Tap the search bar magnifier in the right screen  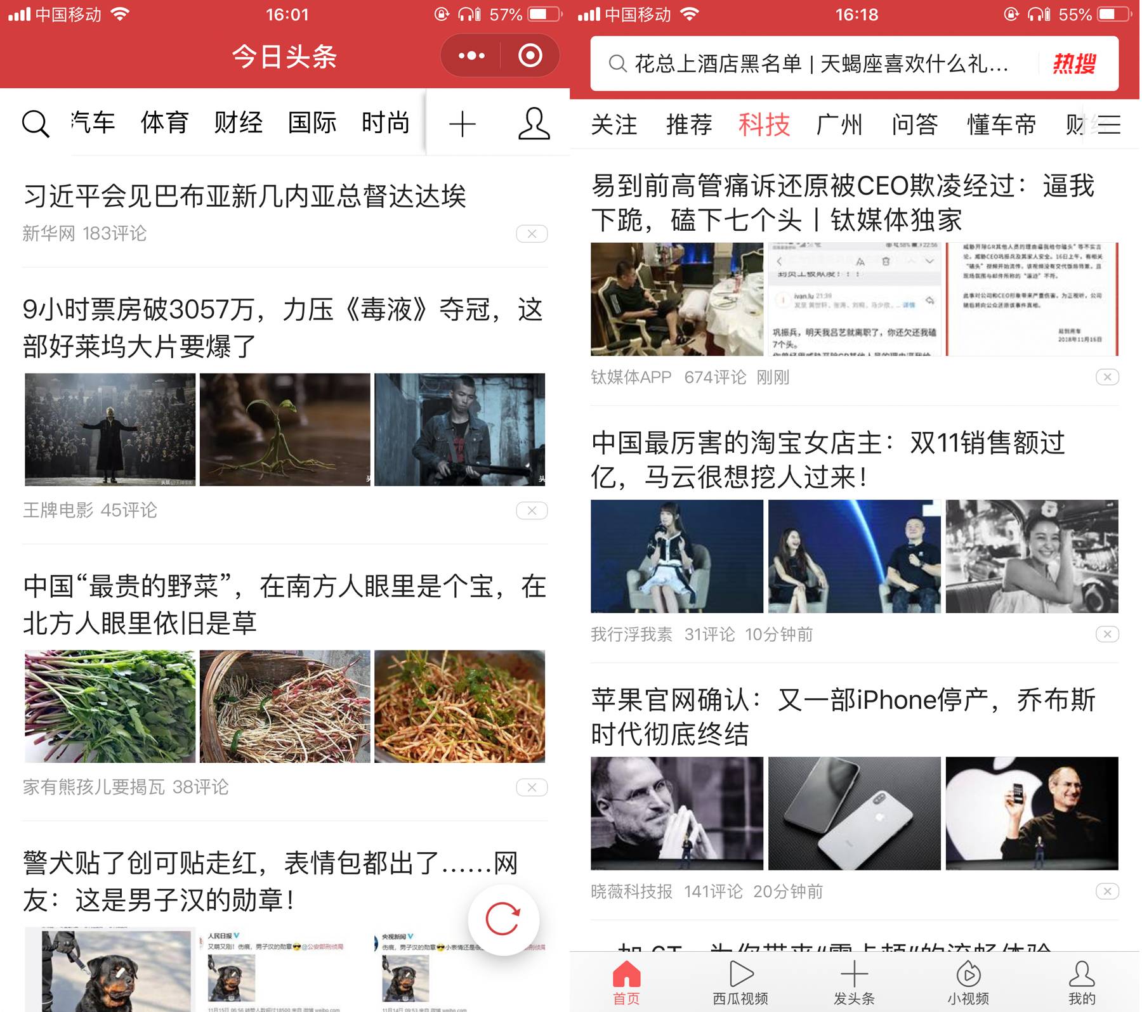pos(617,63)
